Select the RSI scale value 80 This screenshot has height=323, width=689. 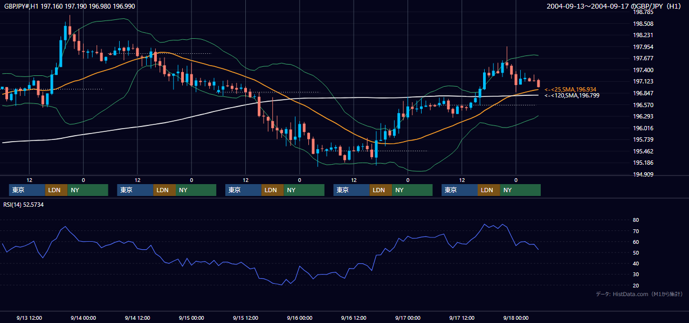[x=636, y=220]
